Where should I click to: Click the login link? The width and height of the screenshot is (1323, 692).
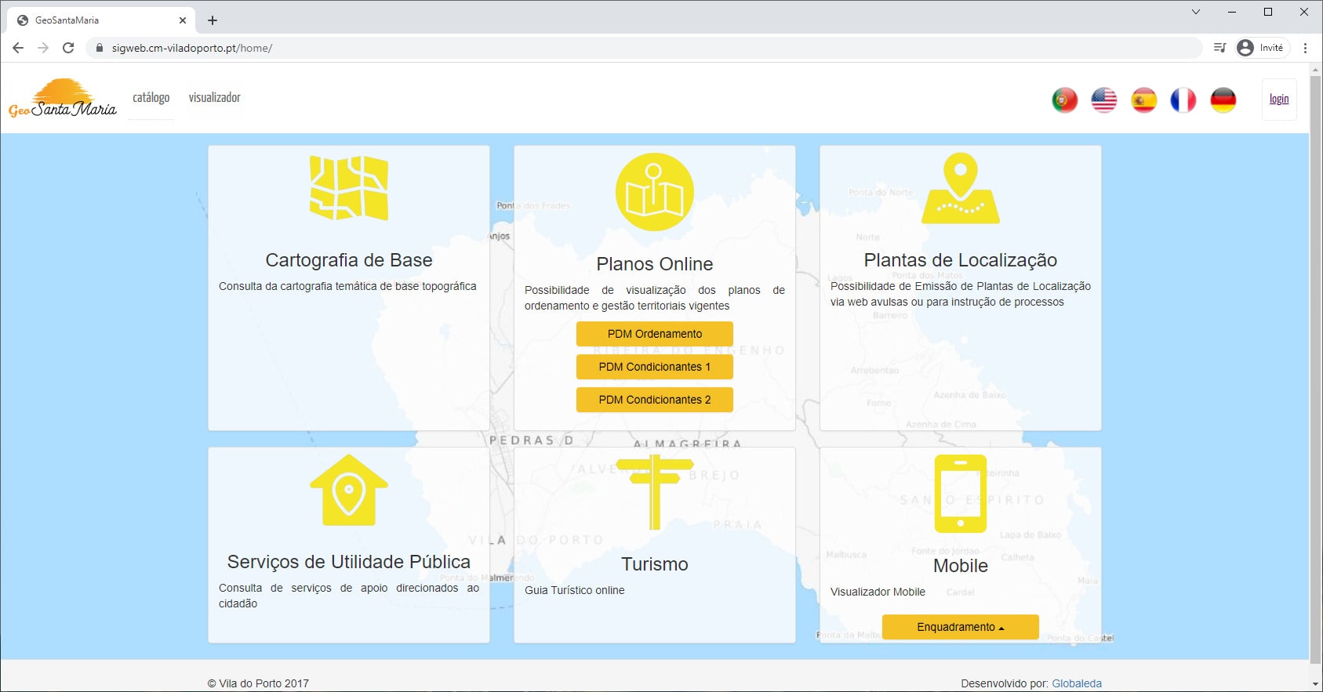point(1279,100)
